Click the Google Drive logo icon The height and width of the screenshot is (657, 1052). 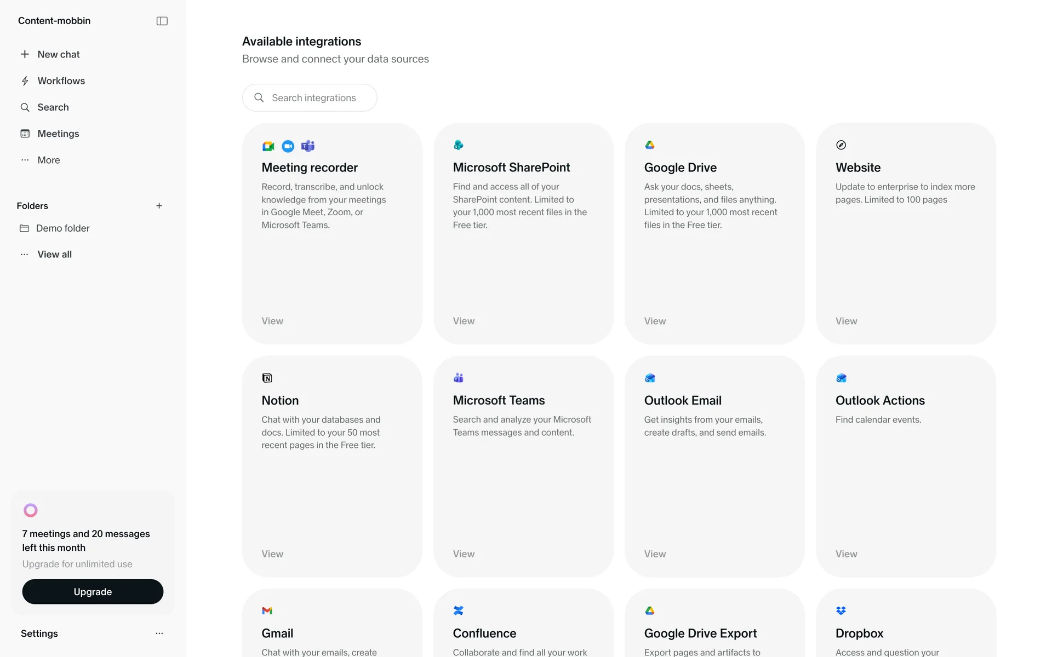[650, 145]
